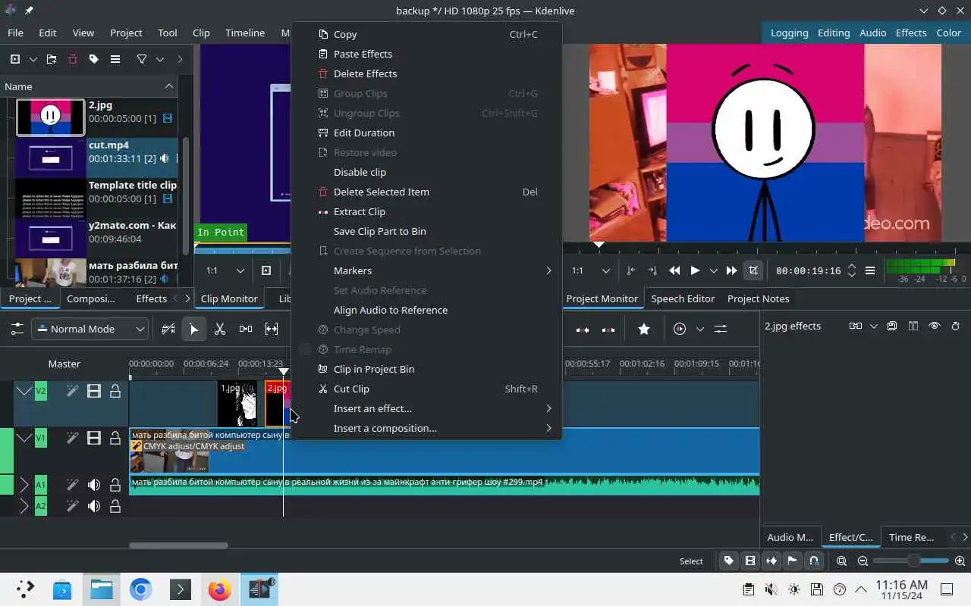Select Cut Clip from context menu
Viewport: 971px width, 606px height.
coord(426,389)
